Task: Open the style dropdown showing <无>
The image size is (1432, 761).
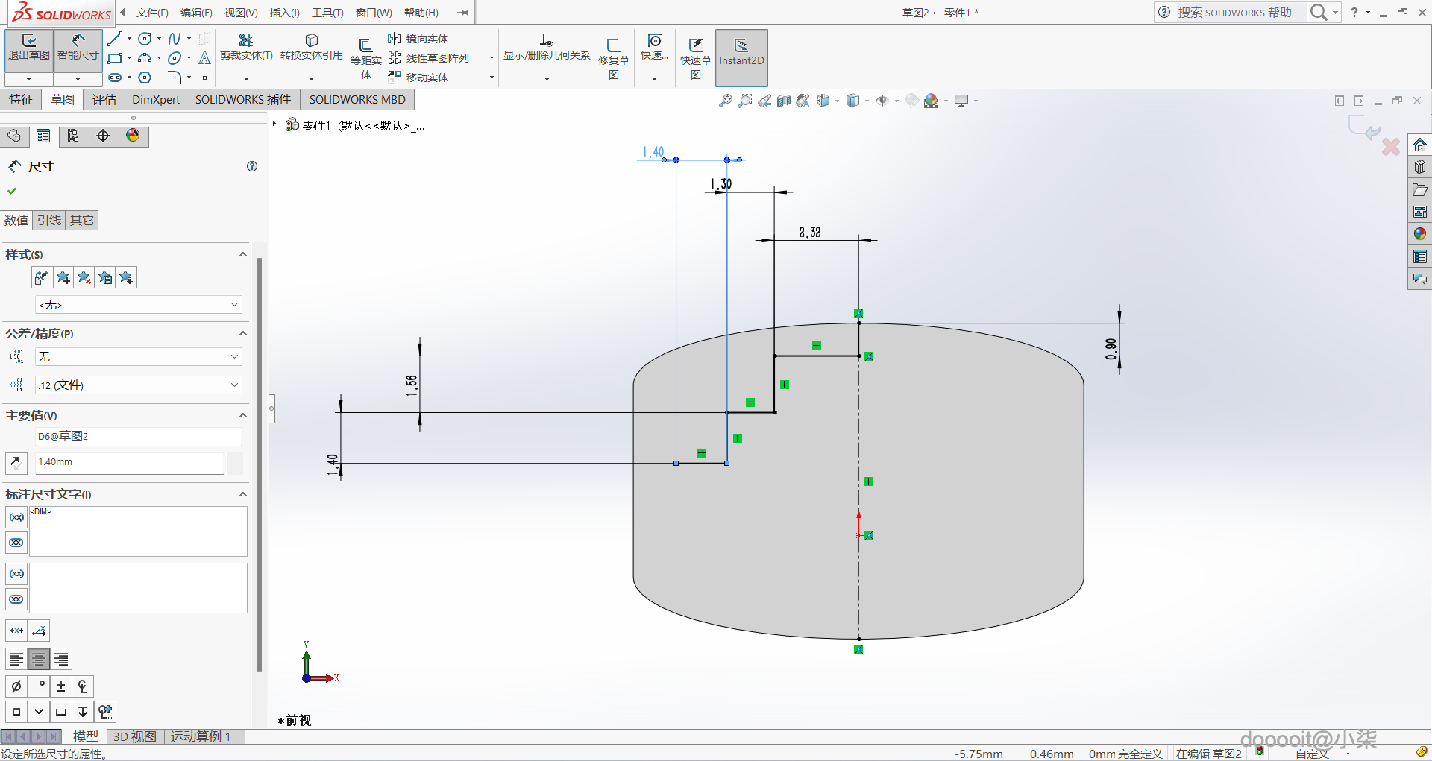Action: coord(139,305)
